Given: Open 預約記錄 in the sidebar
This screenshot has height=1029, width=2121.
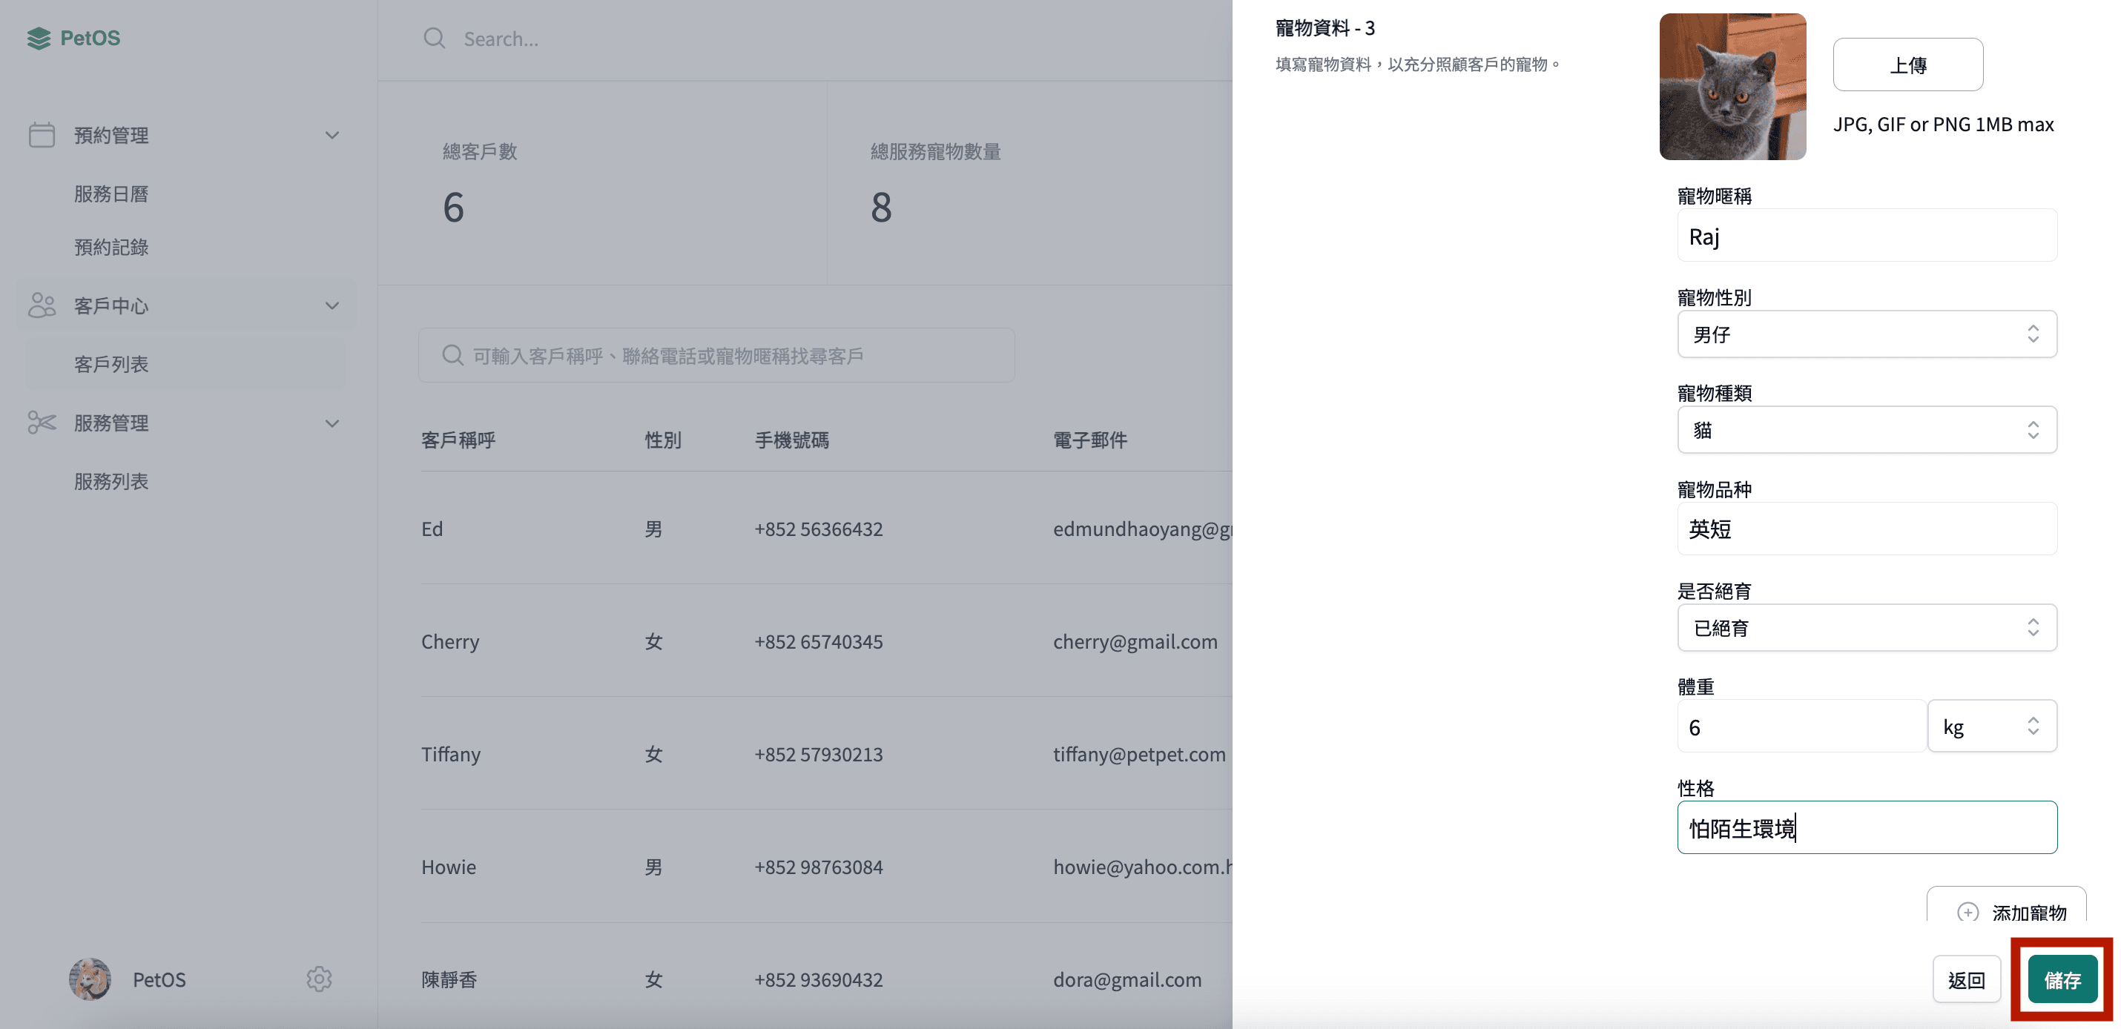Looking at the screenshot, I should [111, 247].
